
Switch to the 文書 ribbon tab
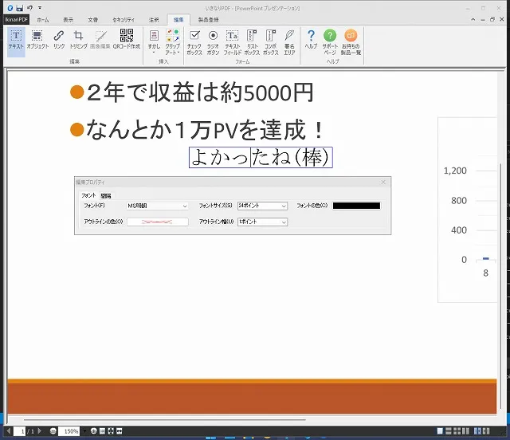pos(92,20)
